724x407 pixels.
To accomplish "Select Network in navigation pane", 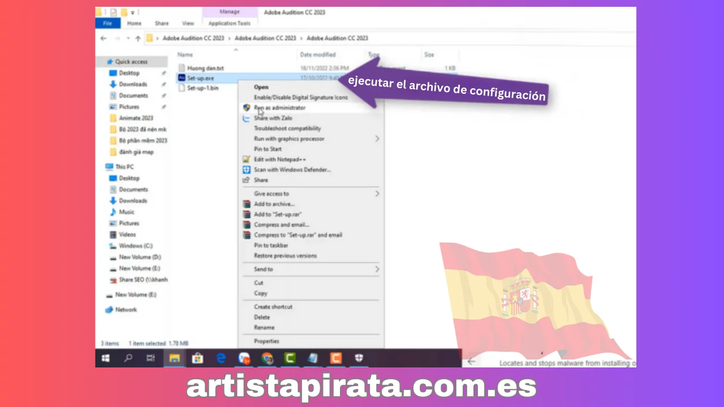I will [x=126, y=310].
